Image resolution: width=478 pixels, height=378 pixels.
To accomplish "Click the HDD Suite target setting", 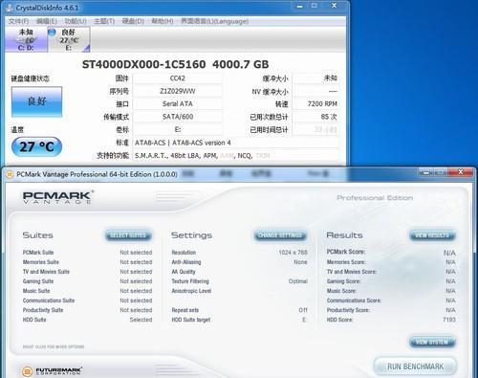I will [239, 320].
